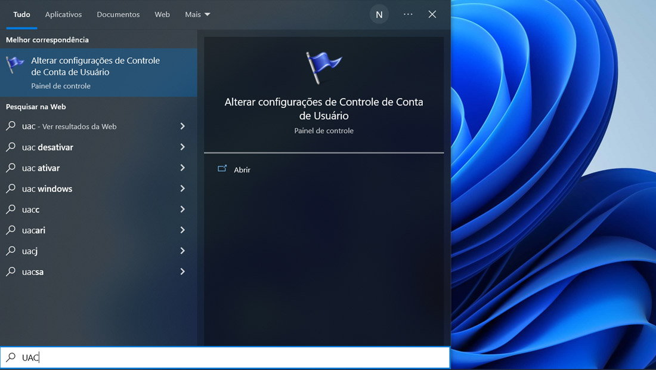The width and height of the screenshot is (656, 370).
Task: Select Abrir to open the control panel item
Action: [x=242, y=169]
